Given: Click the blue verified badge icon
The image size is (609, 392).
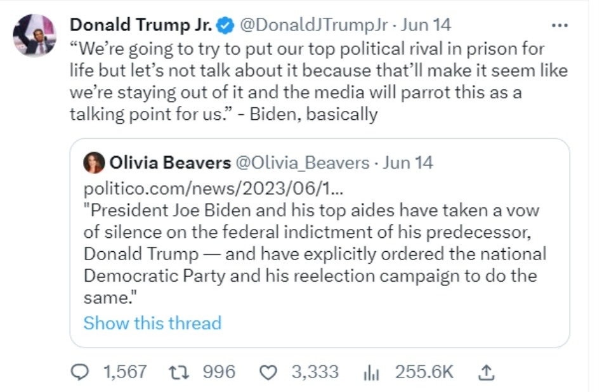Looking at the screenshot, I should 225,25.
